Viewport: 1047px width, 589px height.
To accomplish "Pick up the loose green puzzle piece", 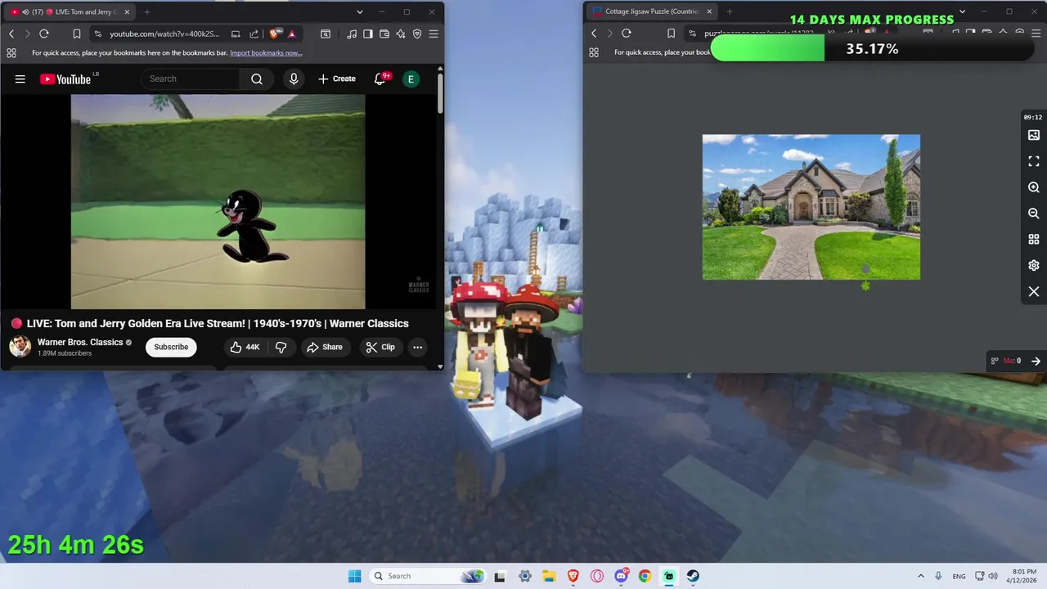I will [x=865, y=286].
